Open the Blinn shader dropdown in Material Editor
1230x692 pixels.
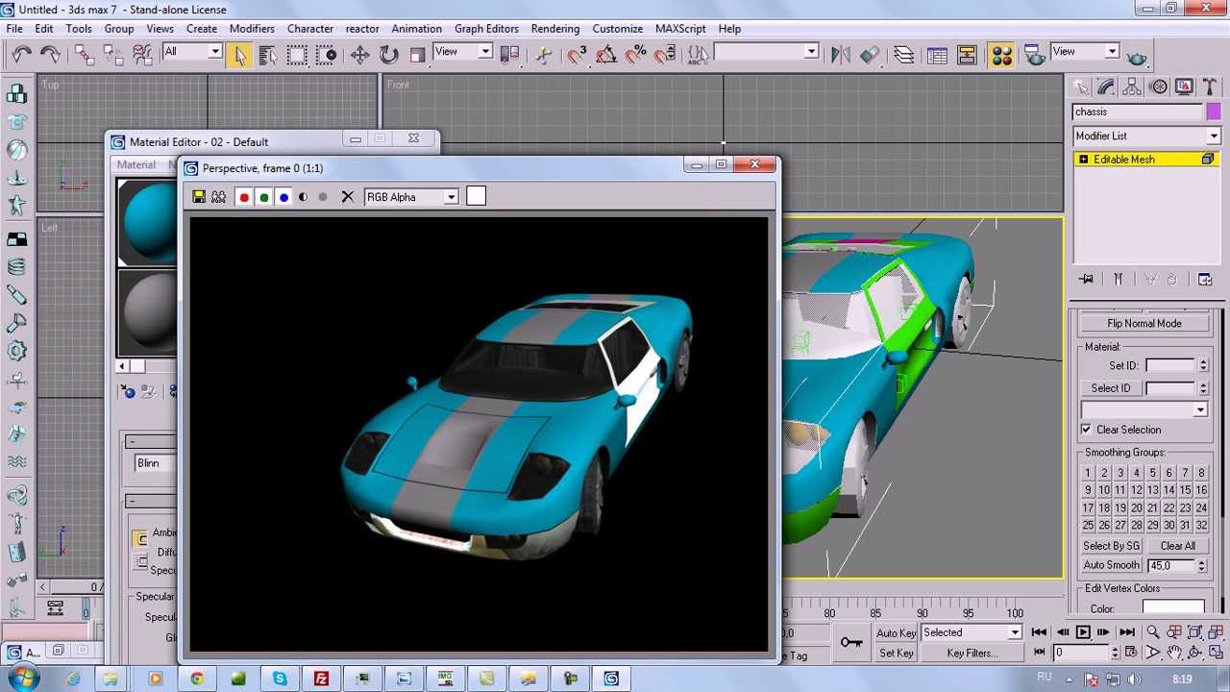tap(156, 463)
